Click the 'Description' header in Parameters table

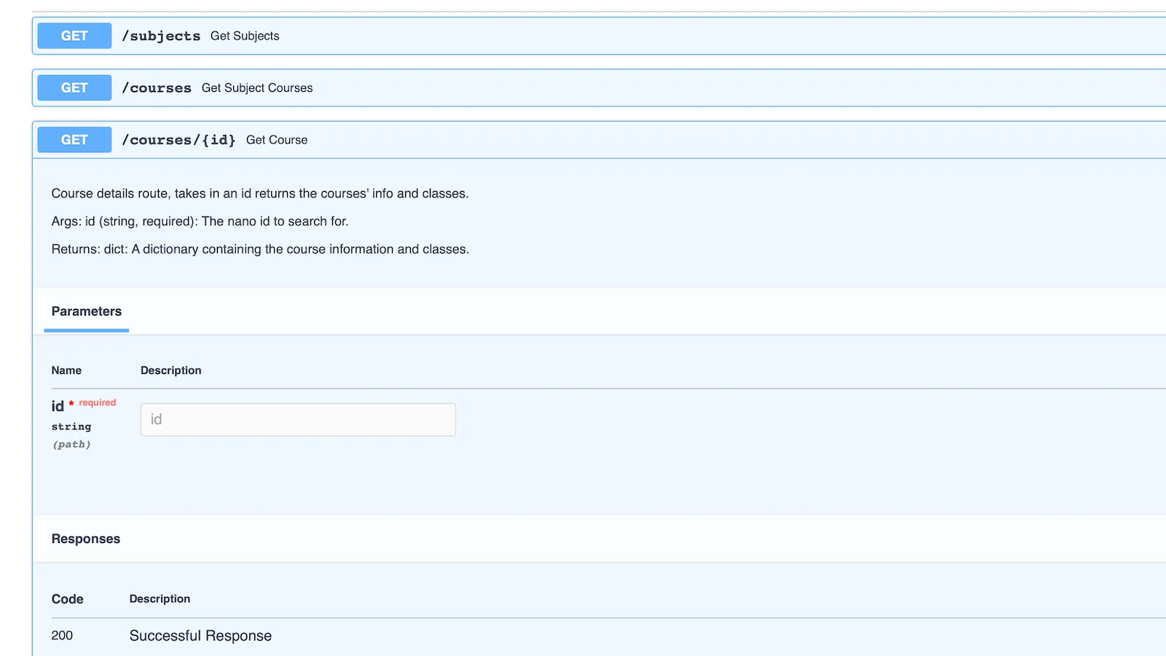171,370
